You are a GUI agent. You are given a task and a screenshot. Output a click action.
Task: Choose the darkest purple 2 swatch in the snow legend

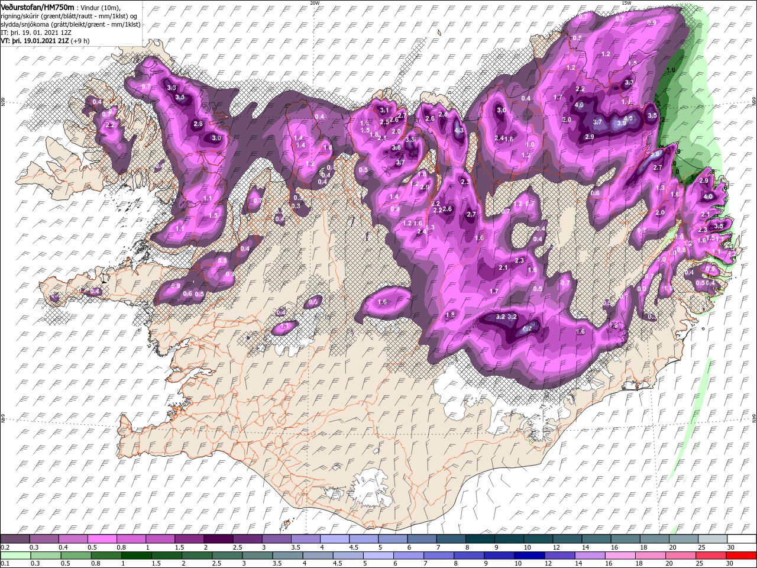(x=218, y=539)
